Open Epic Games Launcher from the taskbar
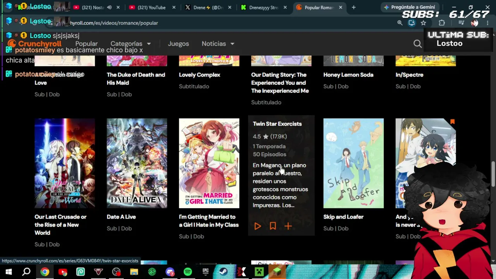The image size is (496, 279). [205, 272]
